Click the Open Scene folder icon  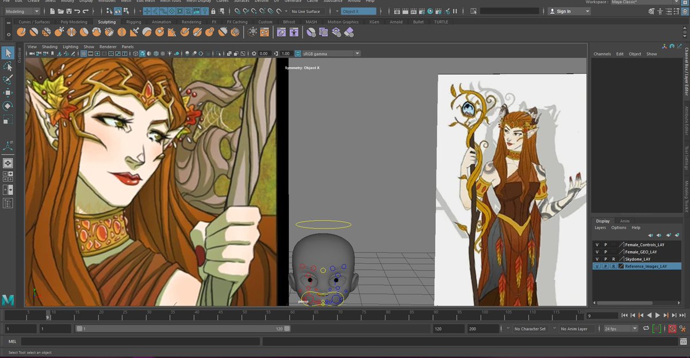tap(60, 11)
